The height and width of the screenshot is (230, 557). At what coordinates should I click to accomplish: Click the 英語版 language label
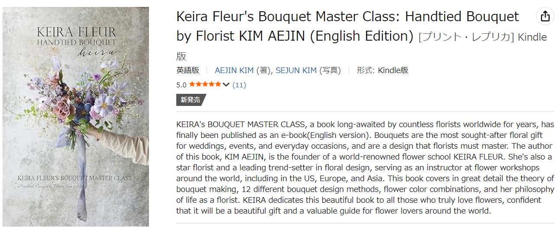188,70
